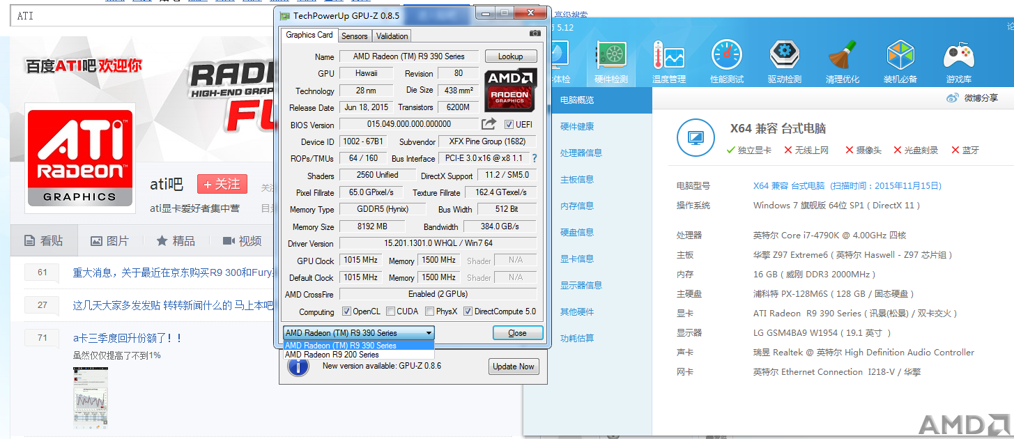Click the X64 兼容 台式电脑 scan link

point(847,186)
